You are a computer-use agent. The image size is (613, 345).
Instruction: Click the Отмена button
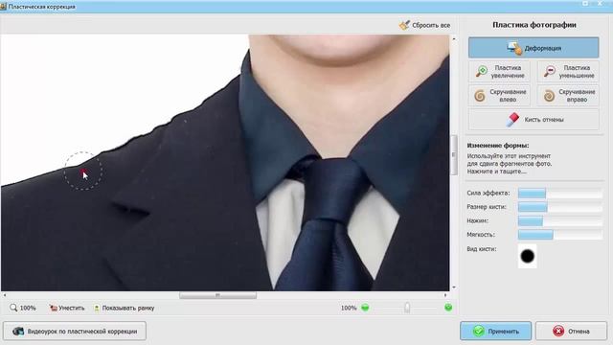(571, 332)
